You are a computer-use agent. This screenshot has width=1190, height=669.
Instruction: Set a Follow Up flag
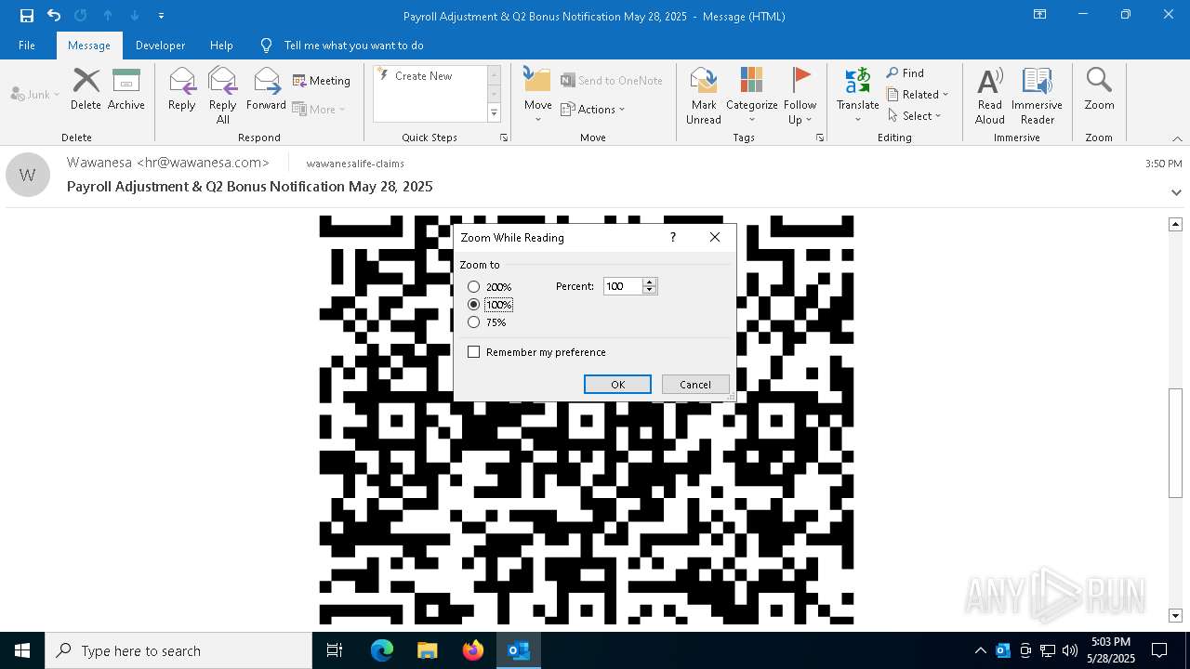pyautogui.click(x=800, y=96)
